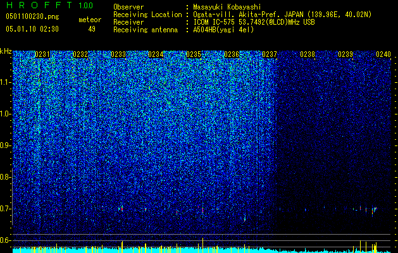
Task: Click the 0238 time marker
Action: tap(308, 54)
